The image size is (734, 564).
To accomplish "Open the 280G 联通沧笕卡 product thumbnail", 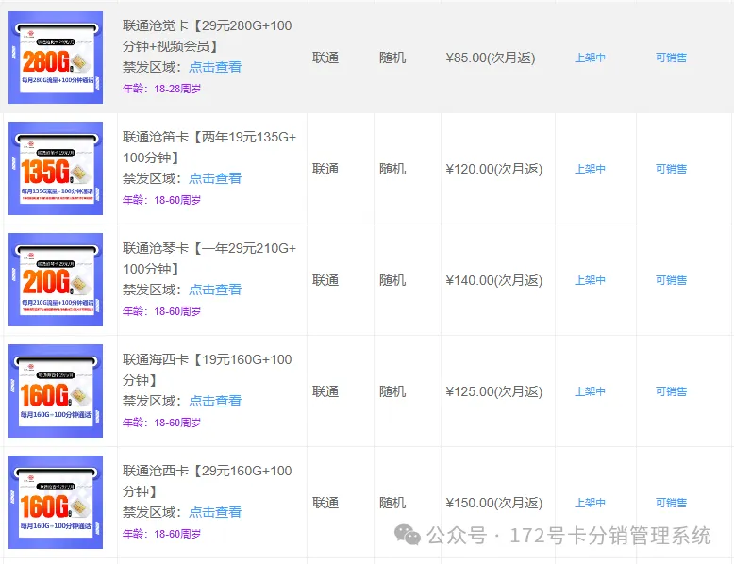I will point(56,58).
